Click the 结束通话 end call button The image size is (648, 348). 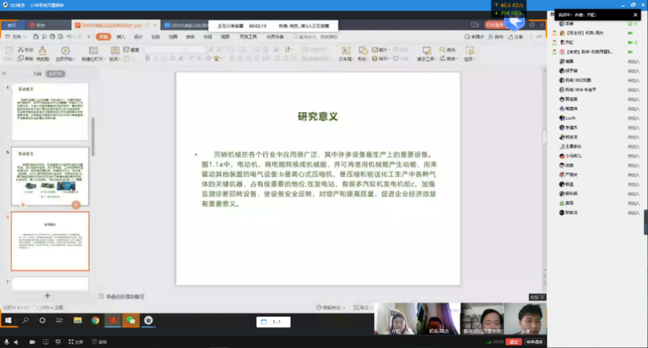534,342
